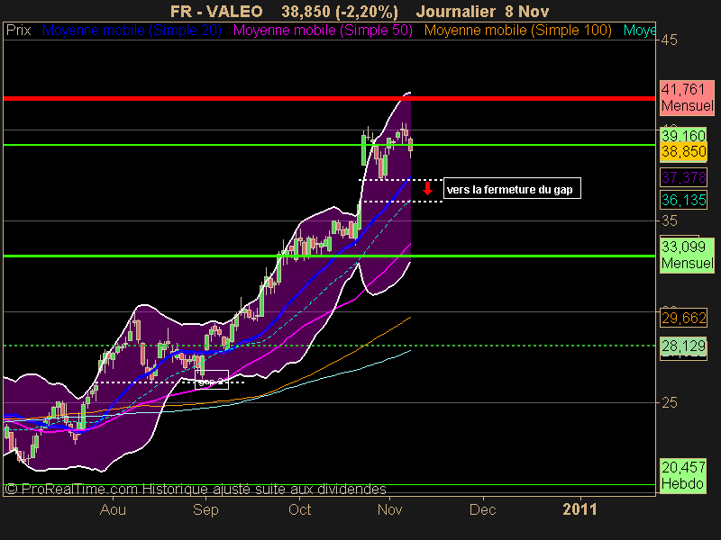Click the red down arrow beside the gap annotation
The width and height of the screenshot is (721, 540).
tap(427, 188)
